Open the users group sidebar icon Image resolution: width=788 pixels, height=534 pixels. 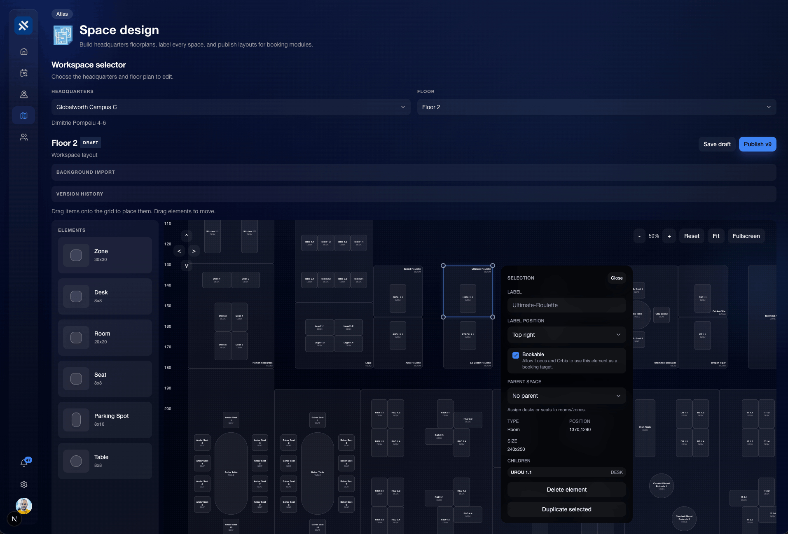(x=24, y=137)
